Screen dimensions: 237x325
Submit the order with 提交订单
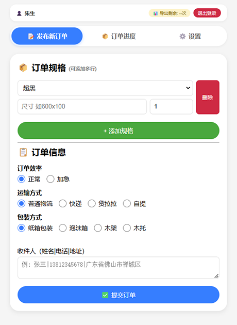(x=118, y=295)
